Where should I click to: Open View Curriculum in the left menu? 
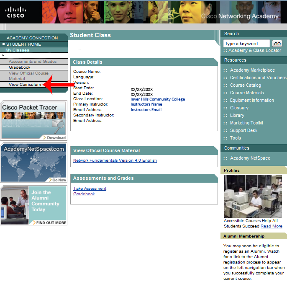pos(25,85)
